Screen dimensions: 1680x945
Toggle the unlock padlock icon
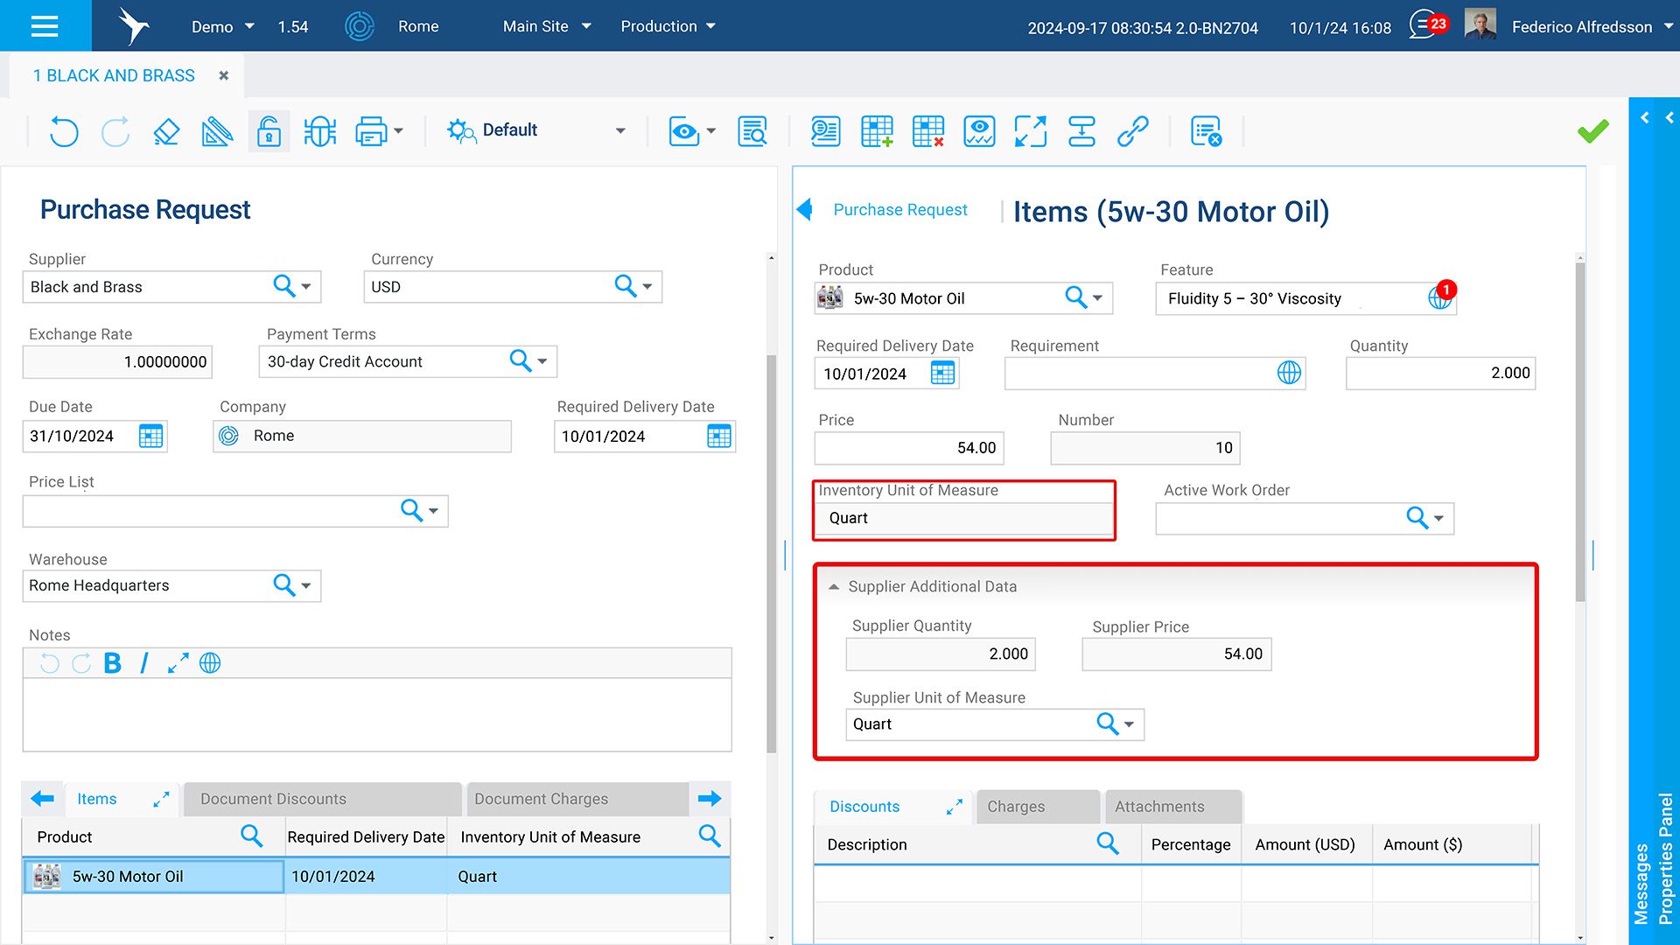269,131
